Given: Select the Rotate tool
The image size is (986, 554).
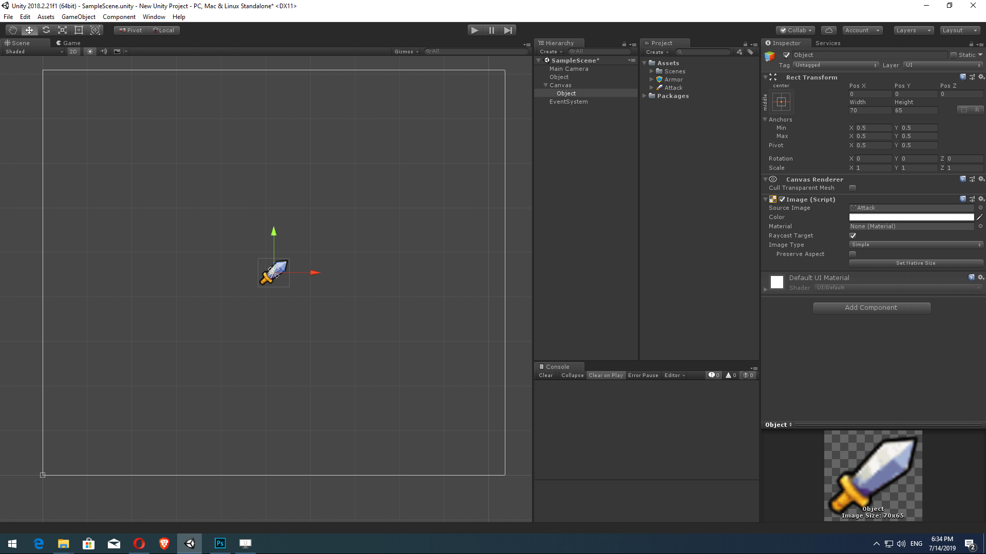Looking at the screenshot, I should tap(46, 30).
